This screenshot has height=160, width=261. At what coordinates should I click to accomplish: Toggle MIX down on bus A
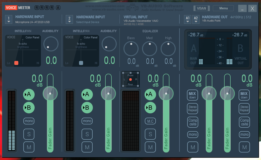[x=192, y=95]
